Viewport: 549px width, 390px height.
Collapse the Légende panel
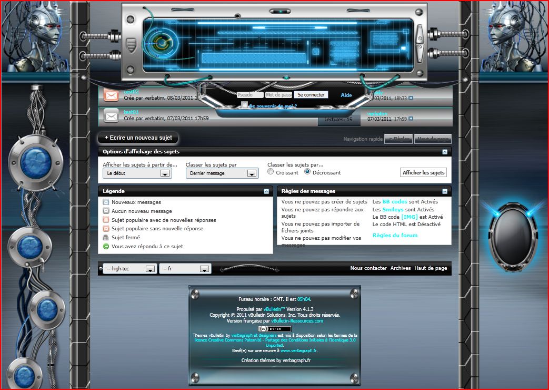tap(266, 191)
